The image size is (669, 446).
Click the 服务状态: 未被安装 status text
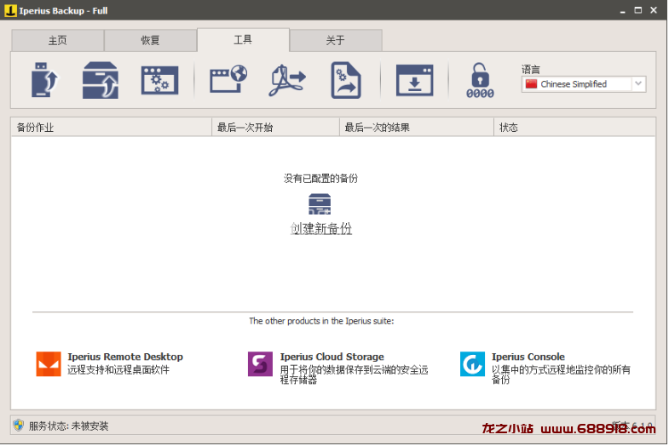click(x=69, y=426)
